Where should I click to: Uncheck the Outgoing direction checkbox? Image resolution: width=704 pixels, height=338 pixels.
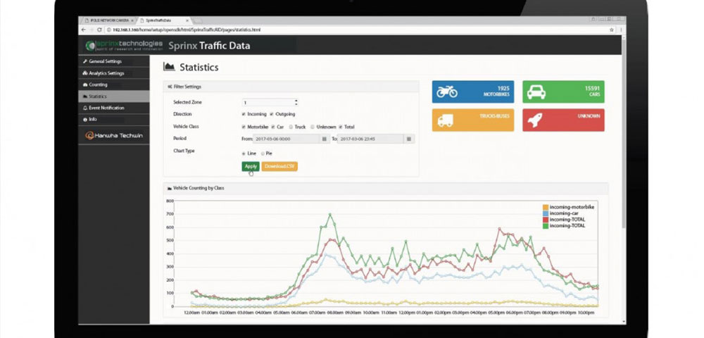[272, 115]
